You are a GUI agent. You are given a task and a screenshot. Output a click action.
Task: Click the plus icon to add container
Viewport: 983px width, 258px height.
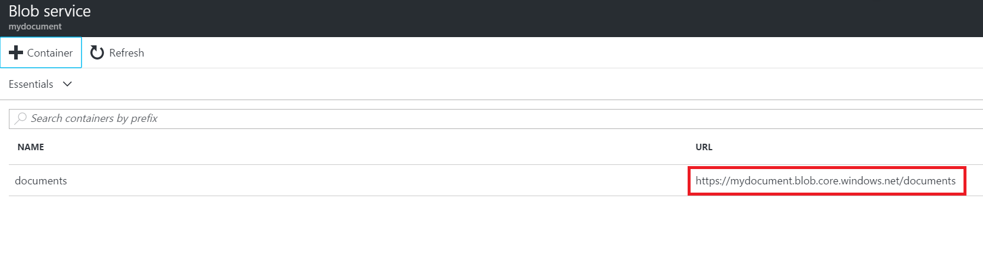pos(16,52)
